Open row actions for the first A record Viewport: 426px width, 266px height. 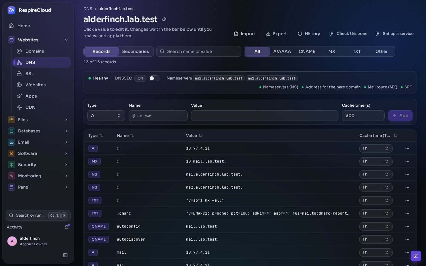coord(407,148)
